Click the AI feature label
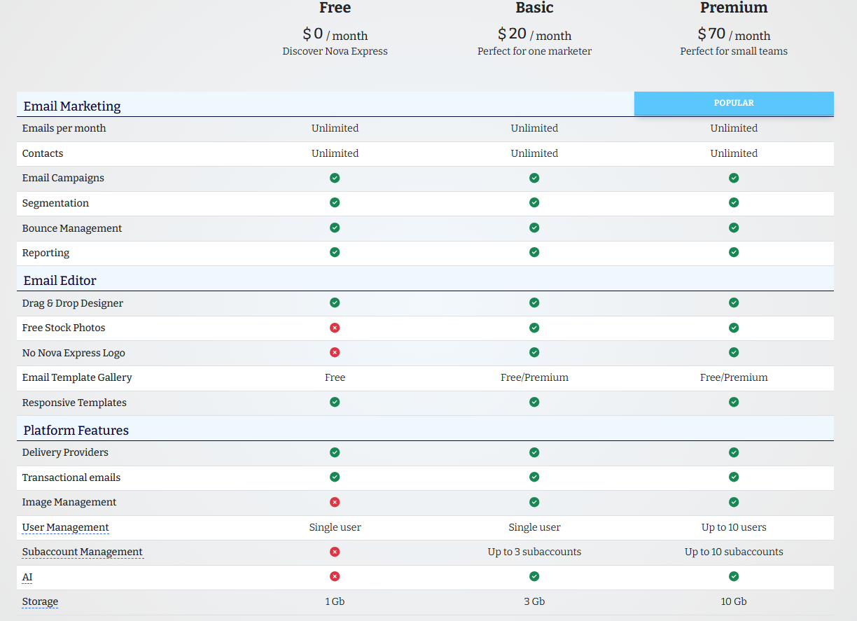Screen dimensions: 857x621 [x=27, y=577]
